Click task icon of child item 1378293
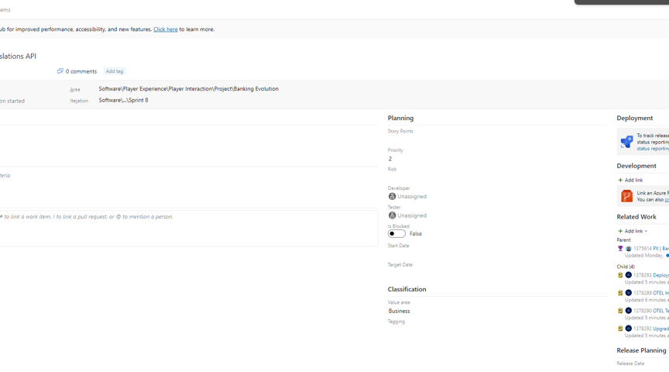Viewport: 669px width, 372px height. pyautogui.click(x=620, y=275)
